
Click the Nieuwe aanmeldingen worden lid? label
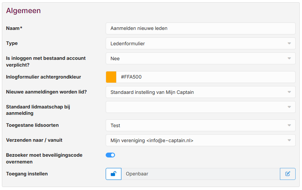coord(46,92)
